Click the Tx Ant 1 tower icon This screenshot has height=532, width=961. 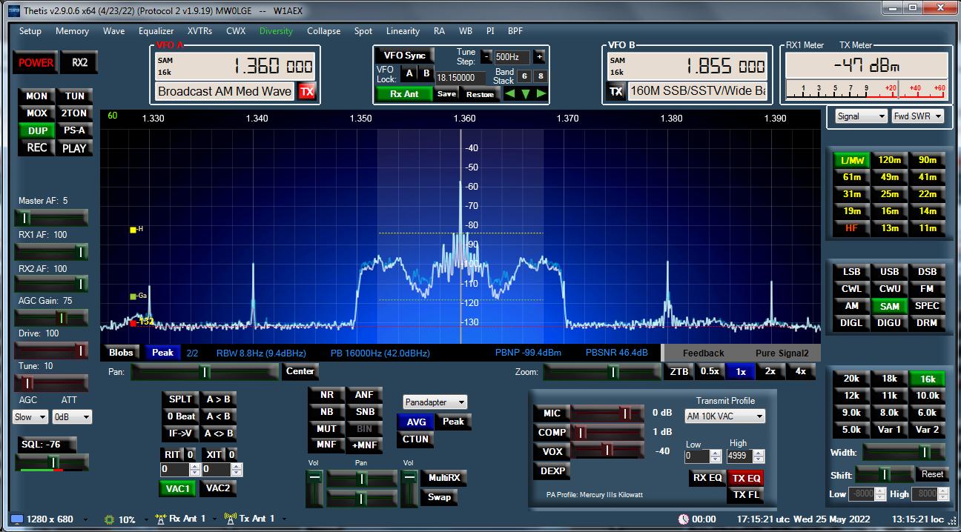(230, 519)
